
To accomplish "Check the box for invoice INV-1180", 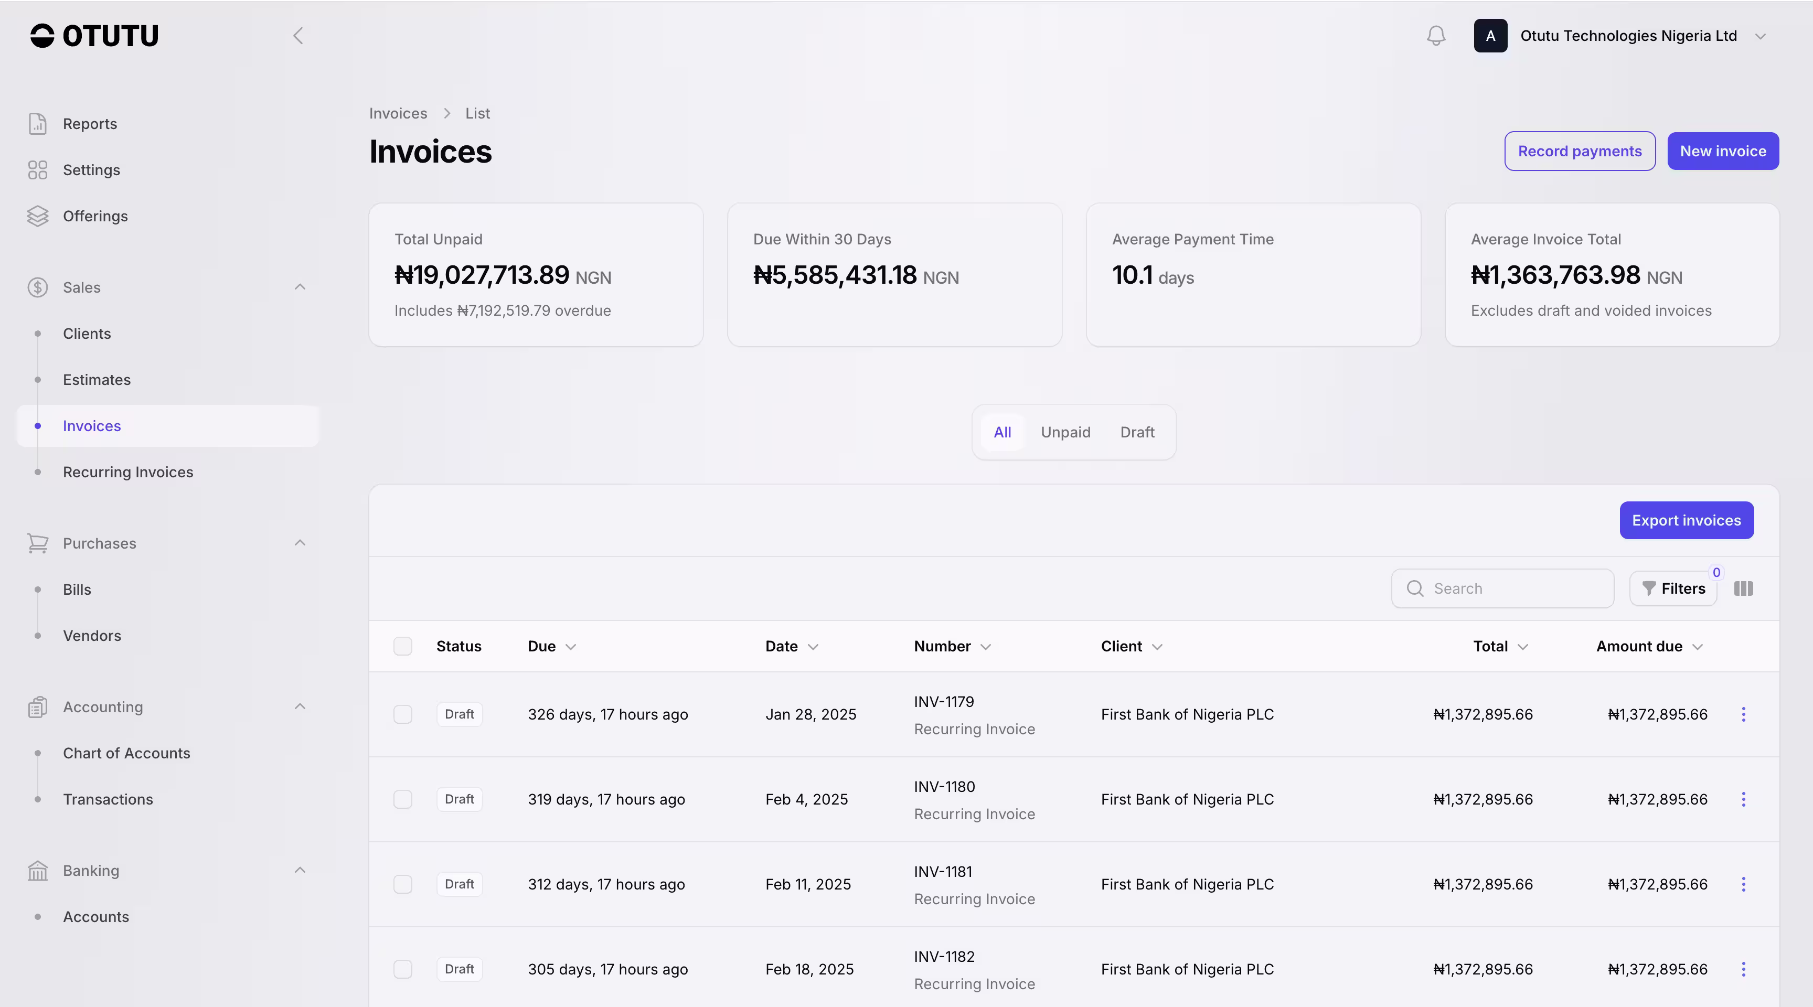I will point(402,799).
